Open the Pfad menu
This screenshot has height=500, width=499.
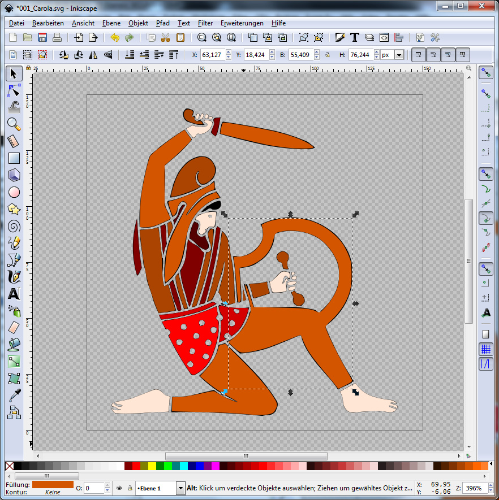pyautogui.click(x=162, y=23)
